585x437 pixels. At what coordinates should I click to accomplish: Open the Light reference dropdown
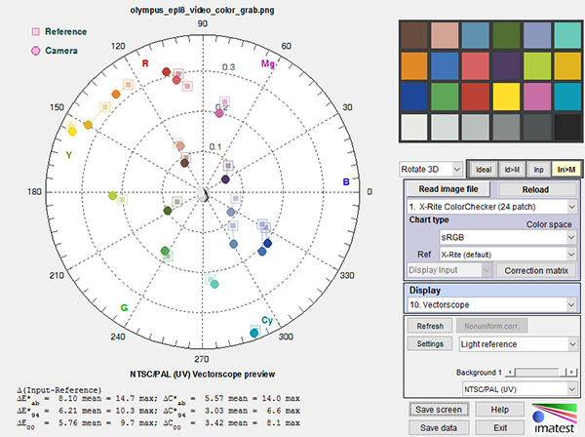click(x=519, y=344)
